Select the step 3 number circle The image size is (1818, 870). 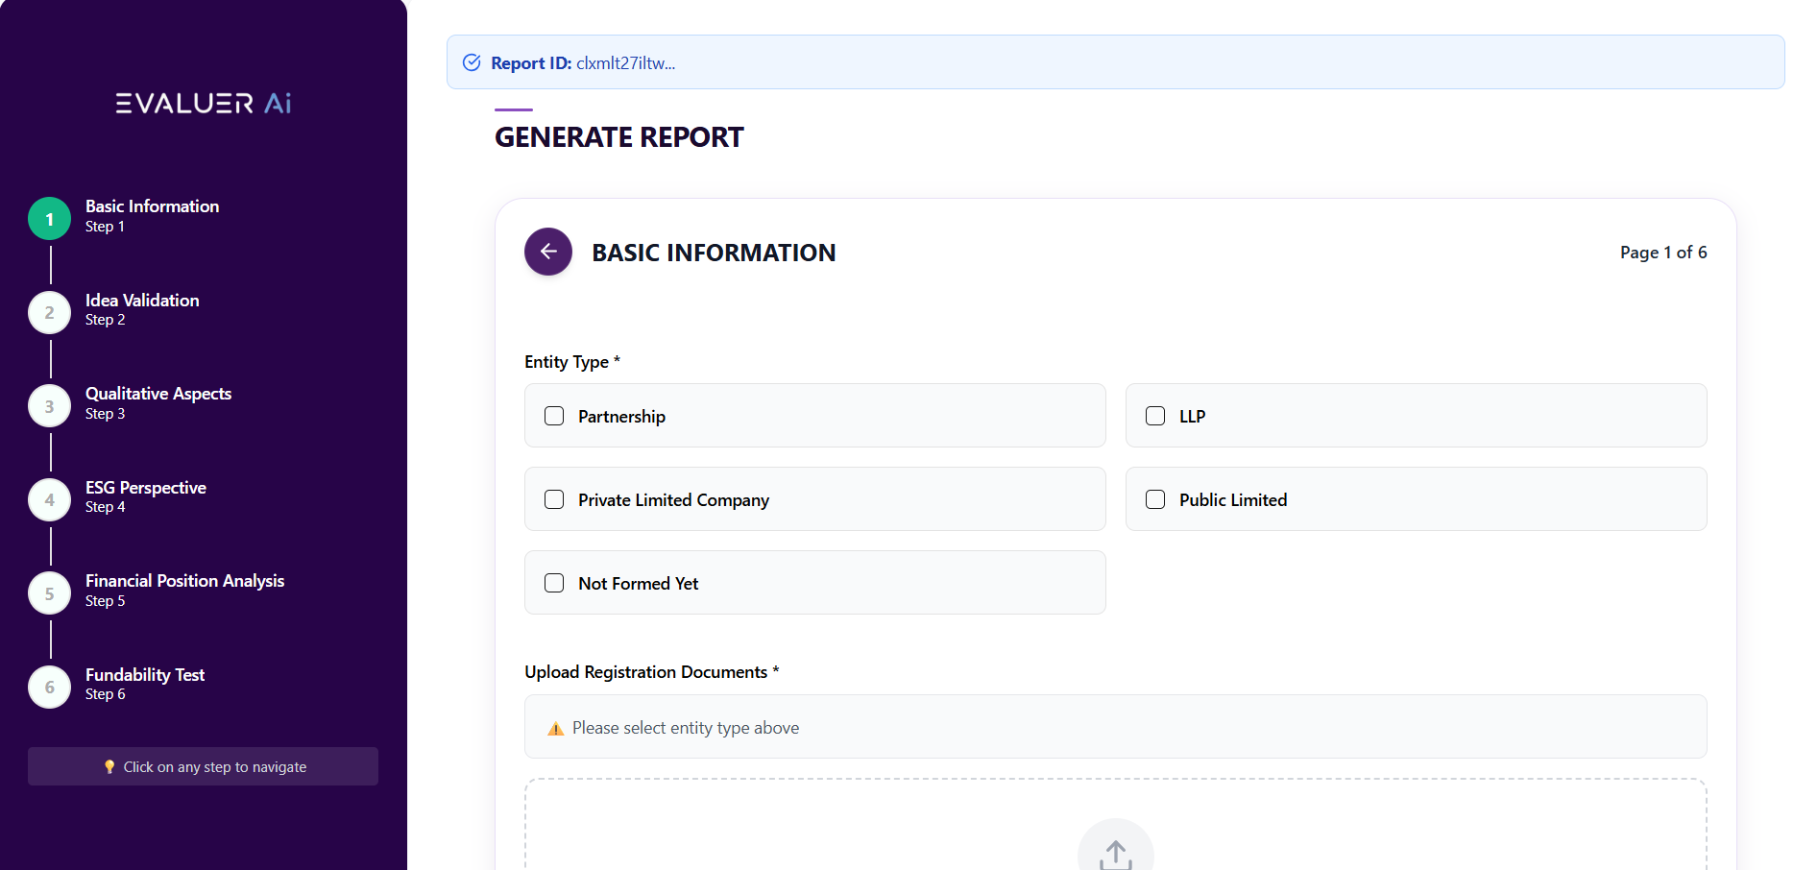[50, 406]
